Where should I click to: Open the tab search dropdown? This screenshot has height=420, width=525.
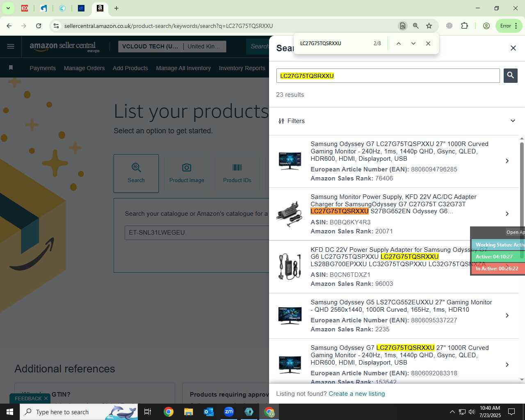(8, 8)
